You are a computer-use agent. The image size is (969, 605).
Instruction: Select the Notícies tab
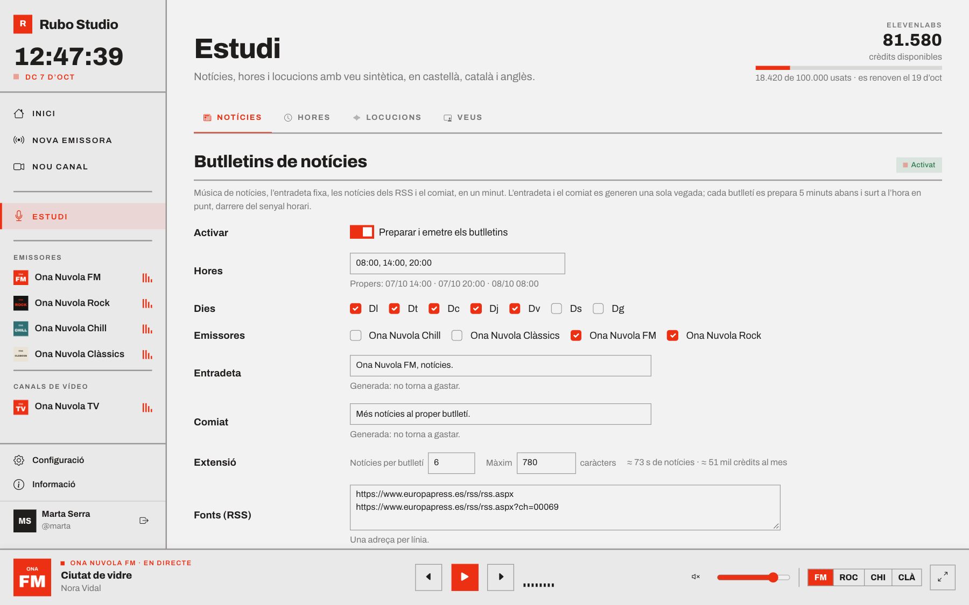pos(233,117)
